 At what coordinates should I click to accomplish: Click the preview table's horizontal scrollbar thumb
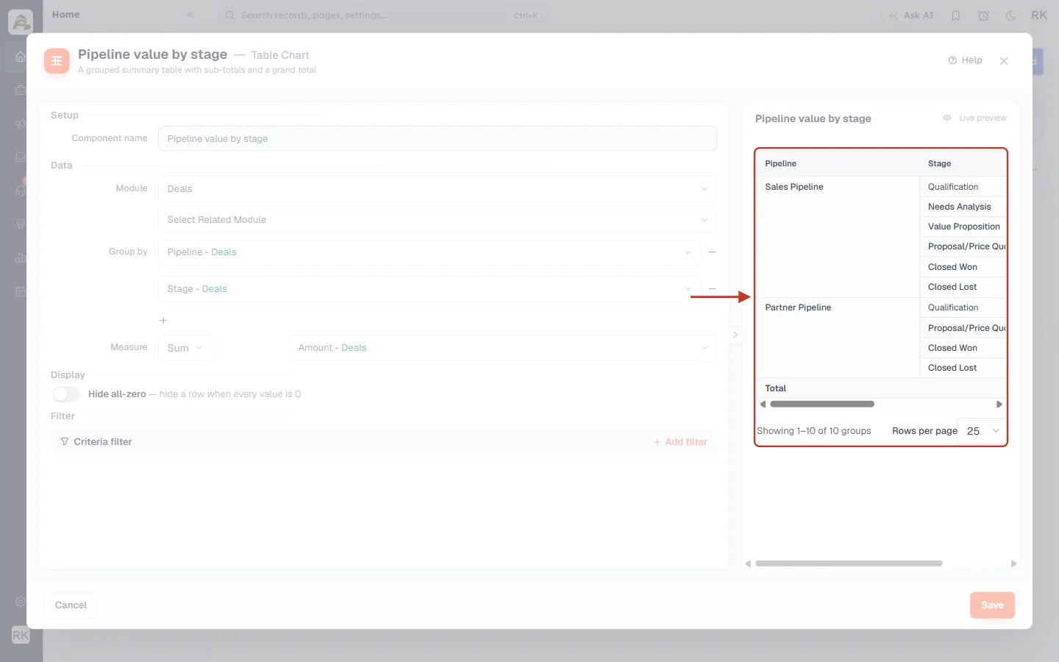[x=822, y=404]
